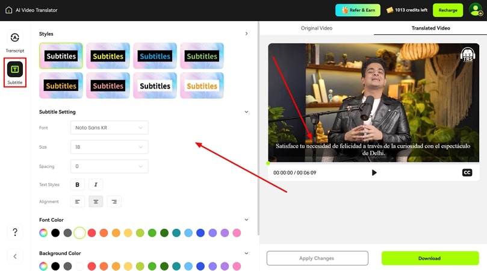Viewport: 487px width, 271px height.
Task: Open the Transcript panel icon
Action: click(15, 39)
